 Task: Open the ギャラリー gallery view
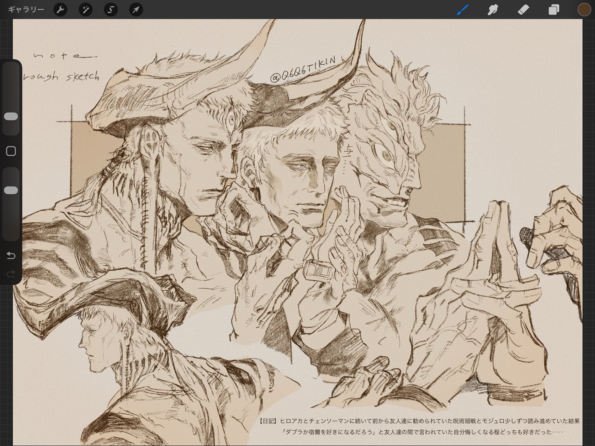tap(26, 10)
